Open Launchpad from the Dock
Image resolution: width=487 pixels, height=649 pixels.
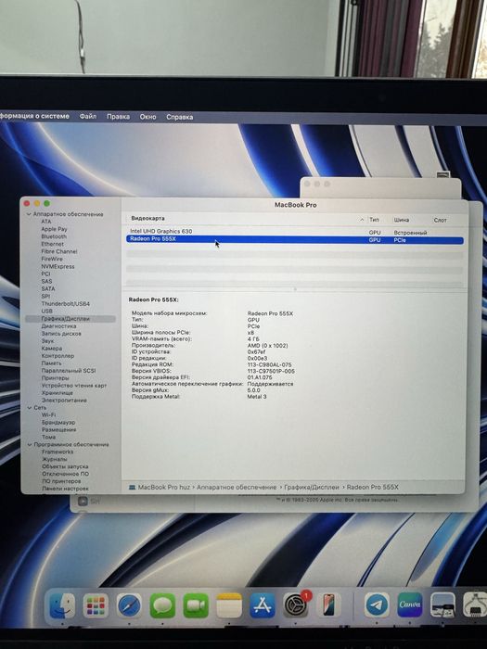(x=96, y=606)
